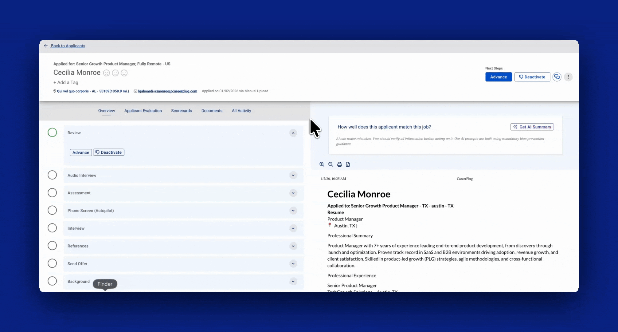Open the All Activity tab
Viewport: 618px width, 332px height.
241,111
